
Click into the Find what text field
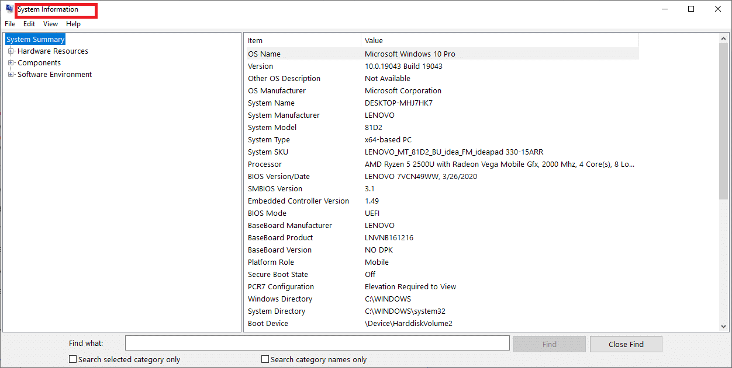coord(317,343)
